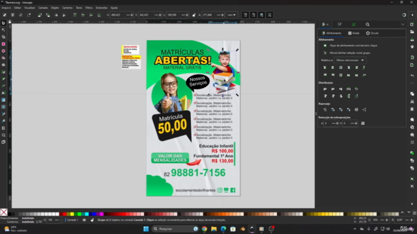Viewport: 417px width, 234px height.
Task: Select the Node edit tool
Action: (3, 30)
